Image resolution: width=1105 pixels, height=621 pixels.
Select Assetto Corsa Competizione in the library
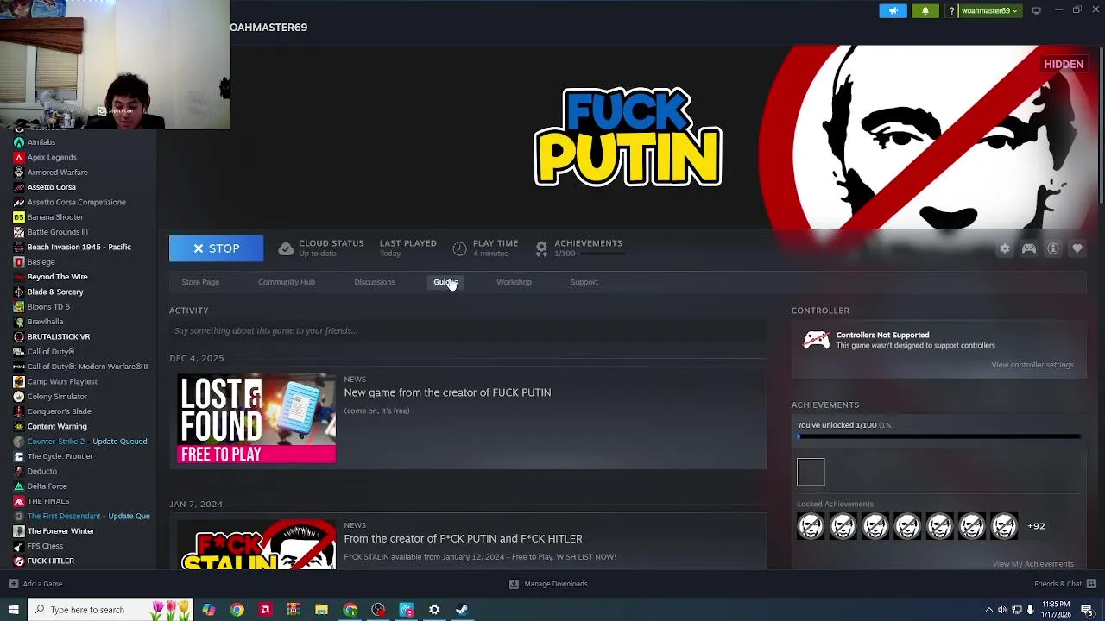78,202
